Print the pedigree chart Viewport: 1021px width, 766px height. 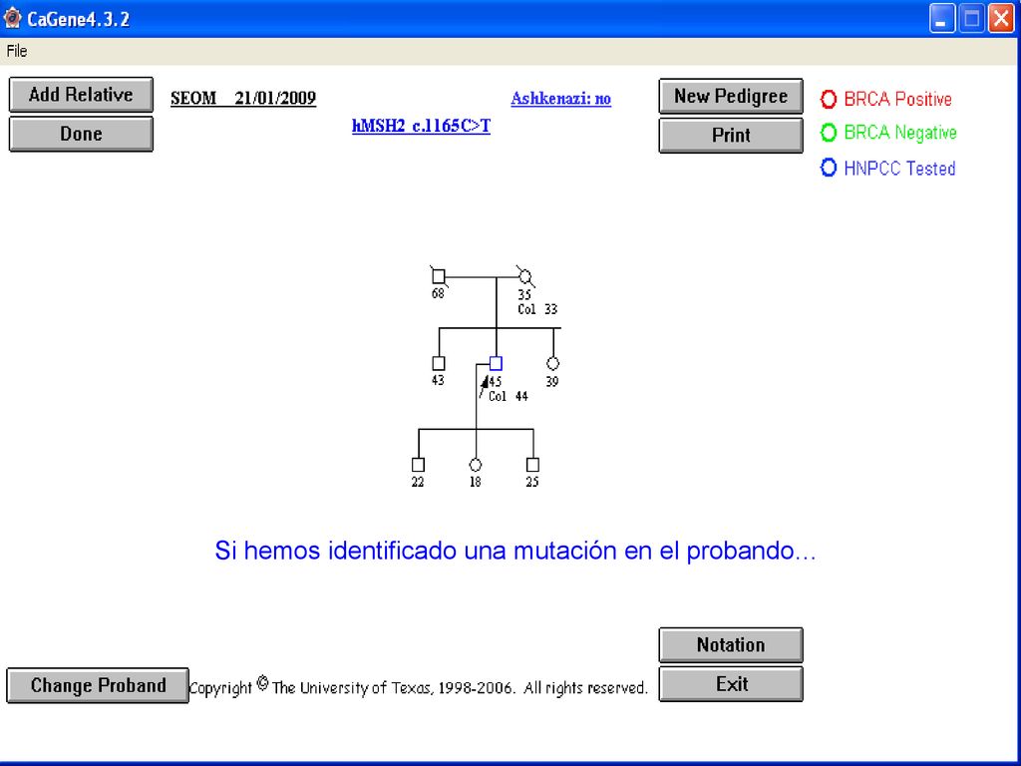731,136
